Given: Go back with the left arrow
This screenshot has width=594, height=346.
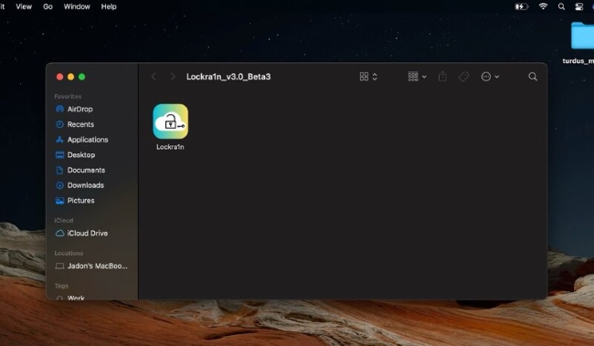Looking at the screenshot, I should (154, 77).
